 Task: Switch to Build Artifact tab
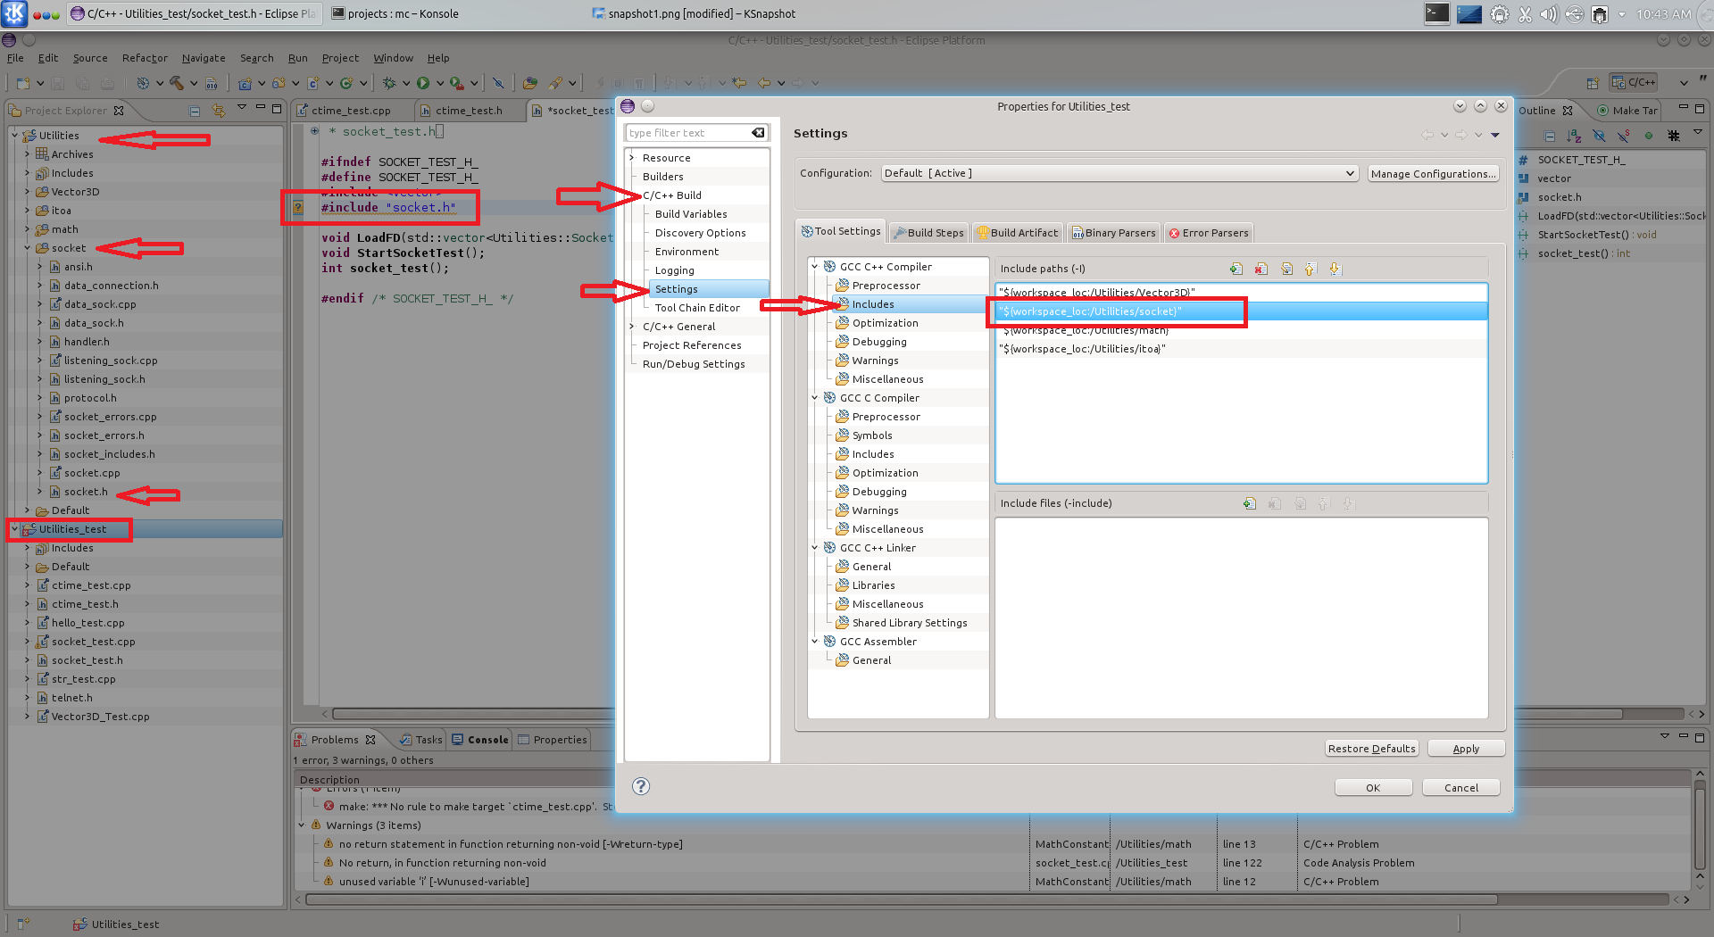pyautogui.click(x=1017, y=233)
